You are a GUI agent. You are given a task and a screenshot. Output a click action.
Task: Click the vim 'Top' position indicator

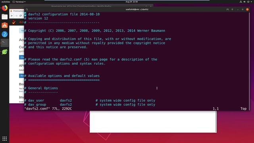tap(243, 108)
